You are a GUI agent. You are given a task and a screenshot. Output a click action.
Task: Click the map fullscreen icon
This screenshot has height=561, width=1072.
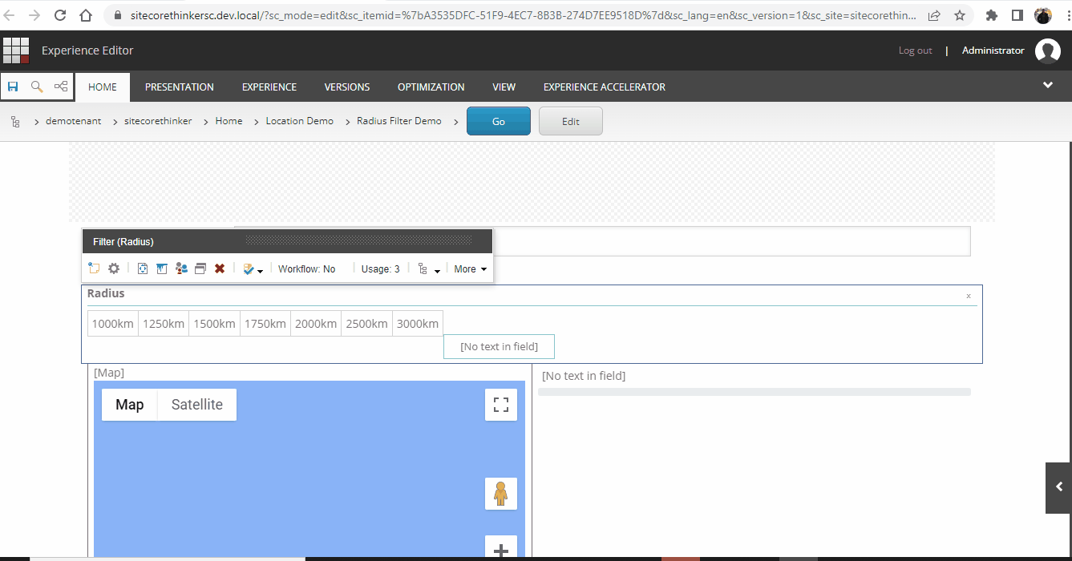pyautogui.click(x=501, y=405)
